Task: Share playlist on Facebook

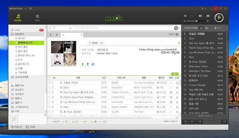Action: [88, 64]
